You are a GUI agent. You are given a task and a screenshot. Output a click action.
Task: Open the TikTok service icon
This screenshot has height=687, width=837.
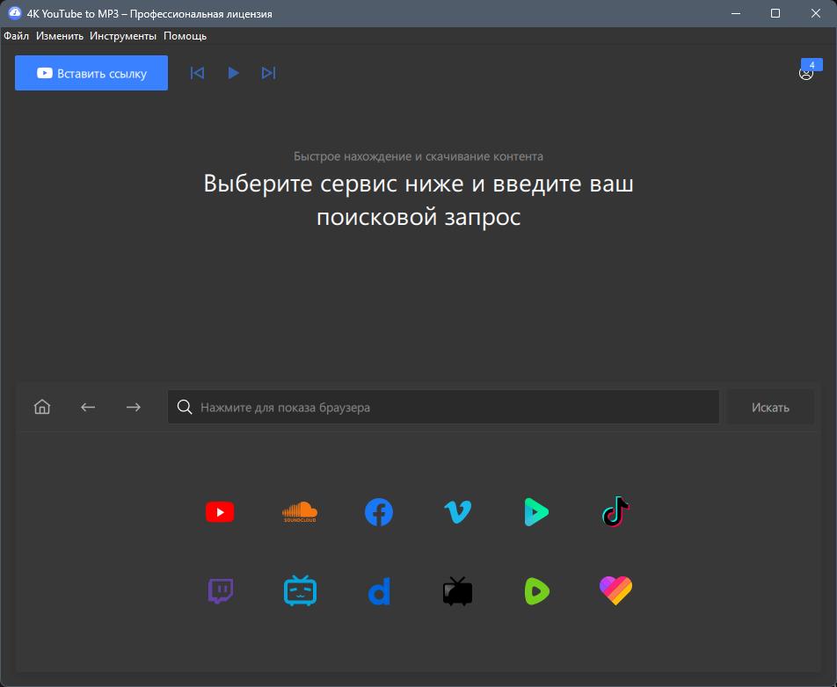coord(615,511)
